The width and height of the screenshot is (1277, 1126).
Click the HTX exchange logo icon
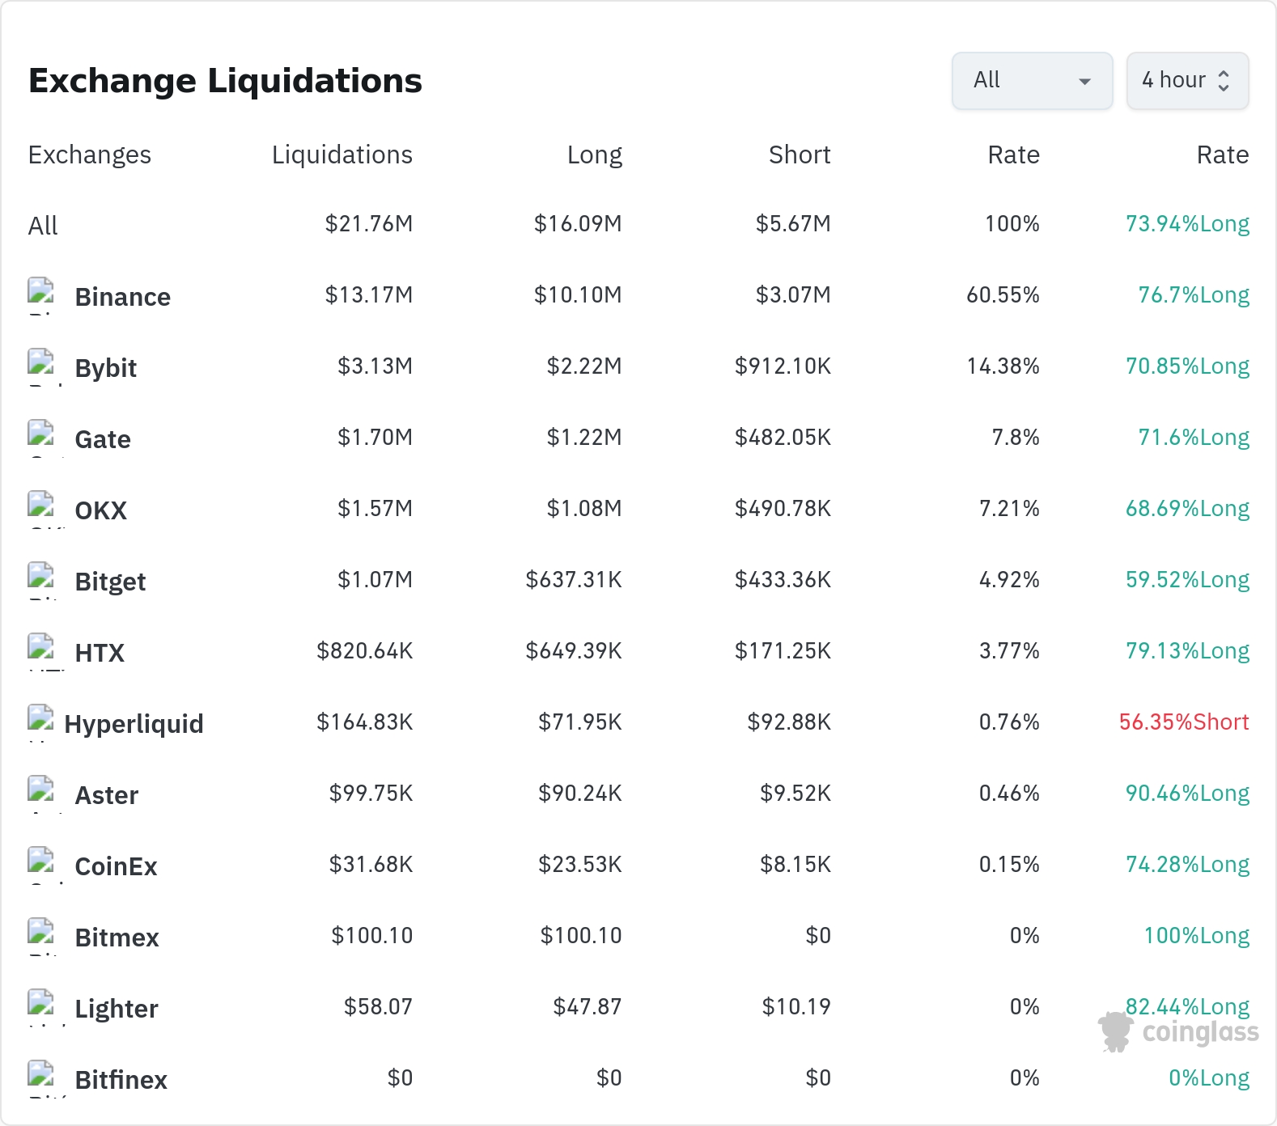41,649
